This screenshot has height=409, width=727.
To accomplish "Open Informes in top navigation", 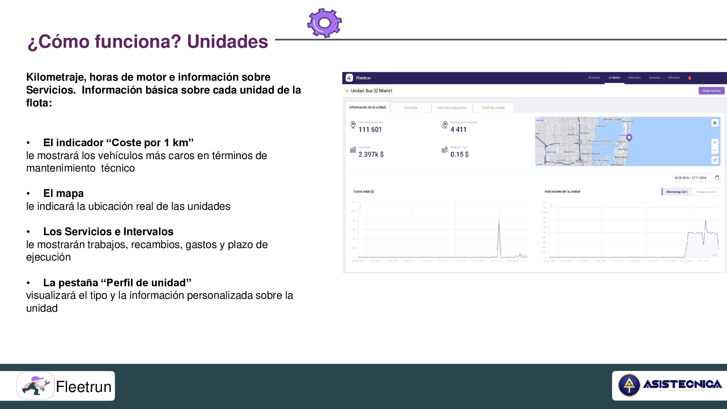I will click(674, 78).
